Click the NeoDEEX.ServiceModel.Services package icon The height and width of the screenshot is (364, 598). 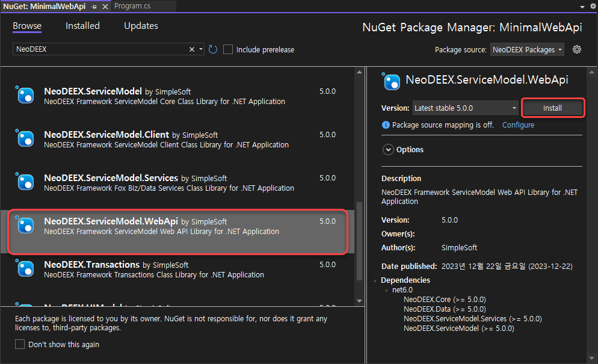point(25,182)
